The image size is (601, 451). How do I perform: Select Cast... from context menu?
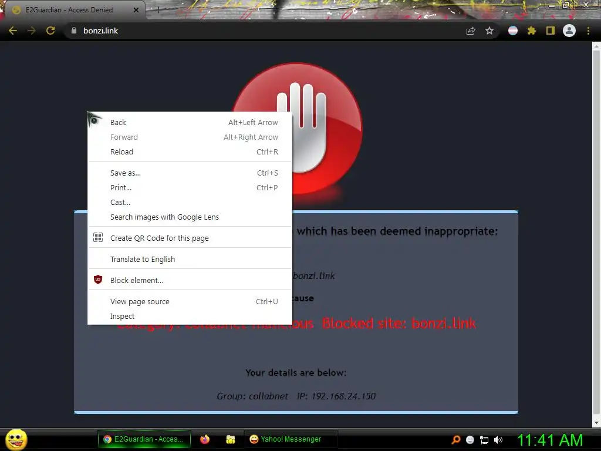click(x=190, y=202)
